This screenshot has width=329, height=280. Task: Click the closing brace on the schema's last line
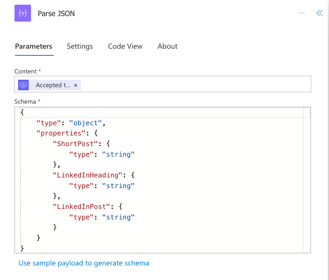pyautogui.click(x=22, y=248)
